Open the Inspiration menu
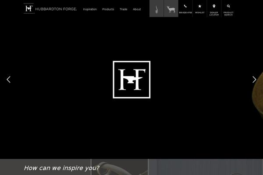Image resolution: width=263 pixels, height=175 pixels. [90, 9]
